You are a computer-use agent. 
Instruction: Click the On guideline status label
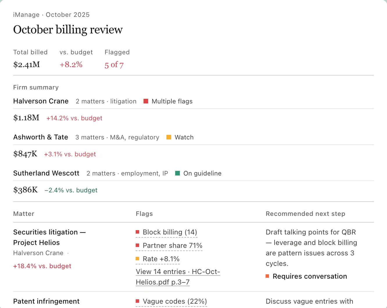click(x=203, y=173)
